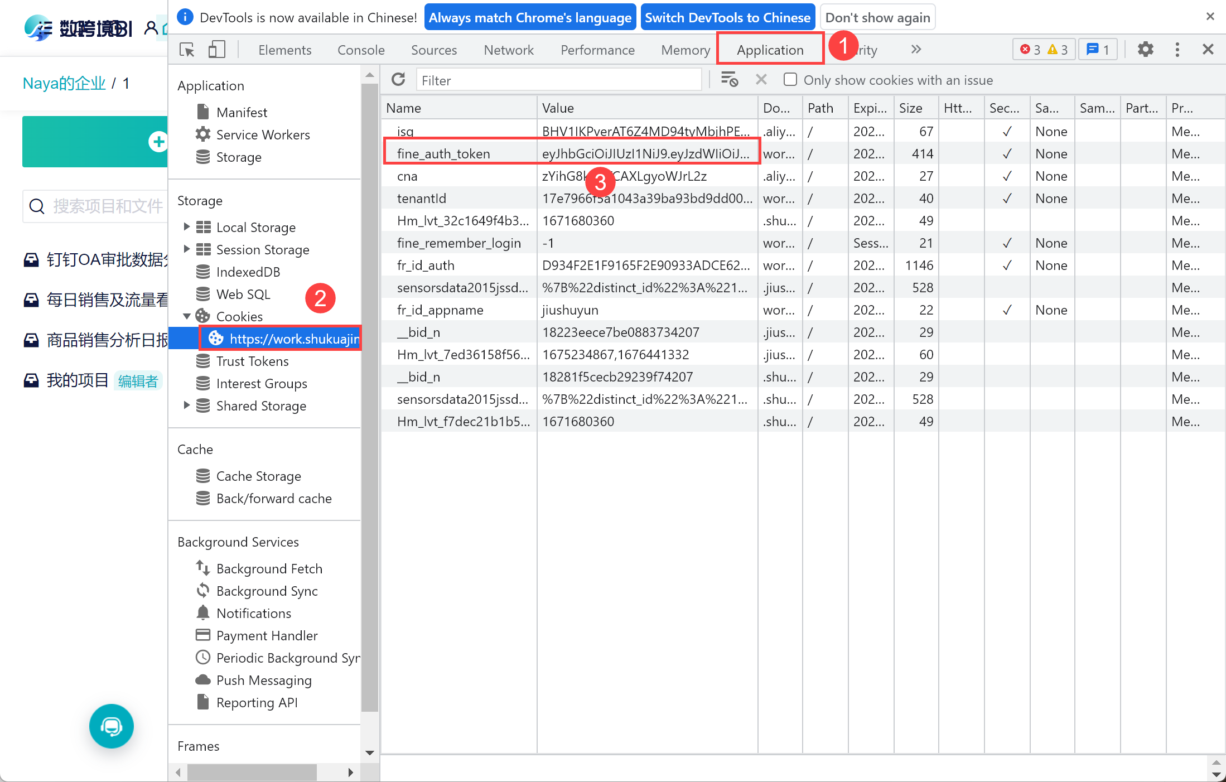Click the cookie Filter input field

(x=558, y=80)
